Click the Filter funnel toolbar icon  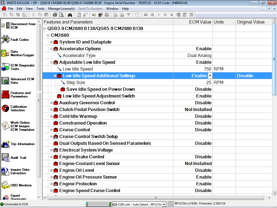click(128, 15)
